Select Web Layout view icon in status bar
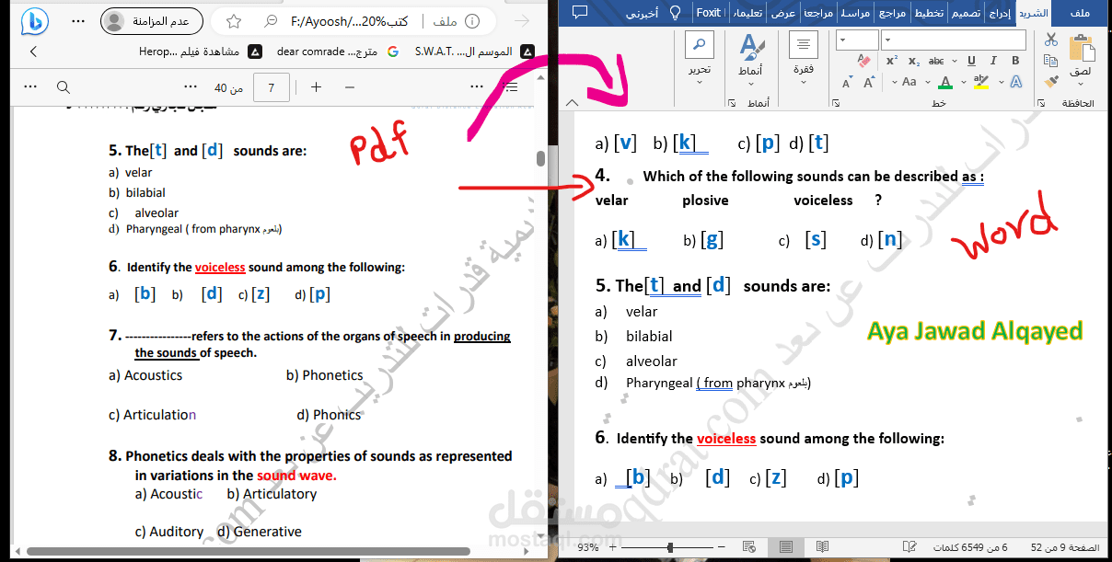Image resolution: width=1112 pixels, height=562 pixels. click(x=750, y=547)
